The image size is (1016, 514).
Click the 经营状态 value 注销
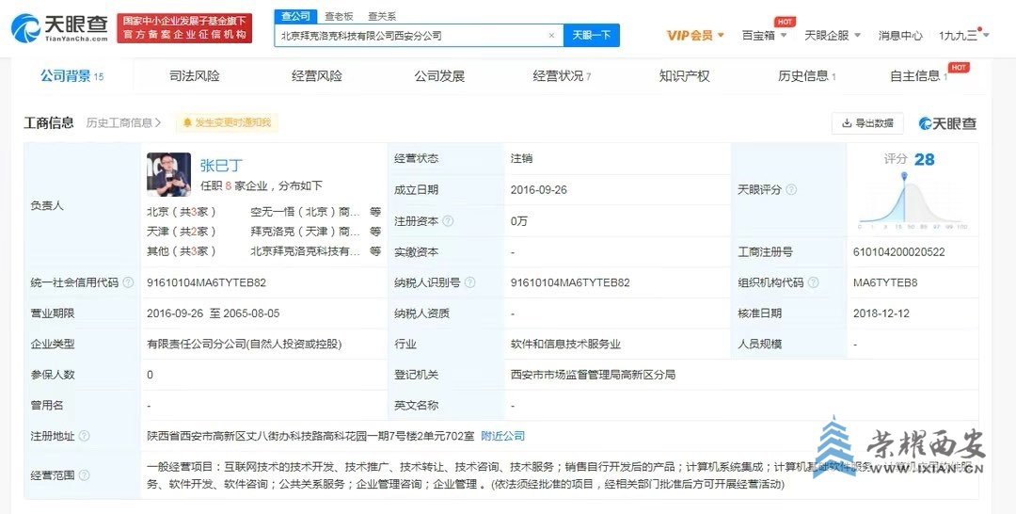pos(521,158)
